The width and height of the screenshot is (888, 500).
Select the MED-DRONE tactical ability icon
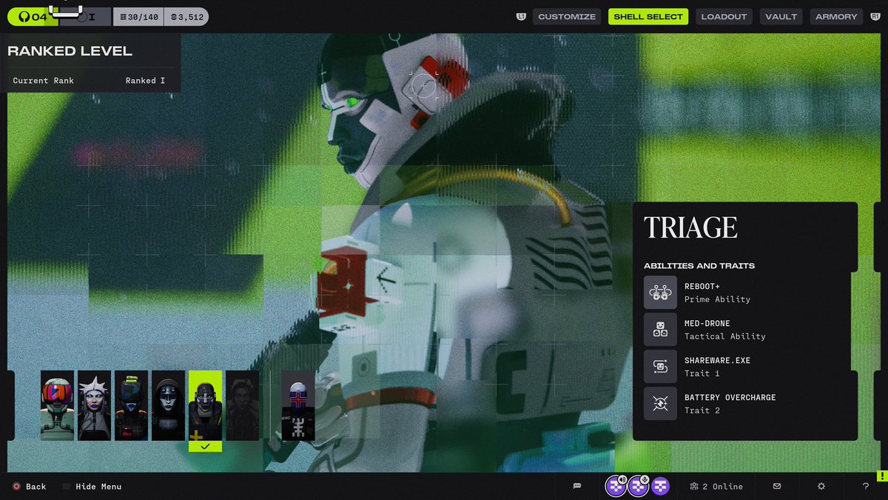pyautogui.click(x=660, y=330)
